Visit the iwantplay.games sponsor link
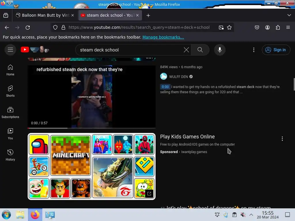This screenshot has width=295, height=221. 194,152
